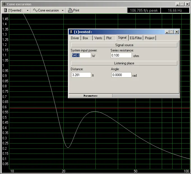Click the Print button label
This screenshot has width=191, height=174.
(76, 10)
